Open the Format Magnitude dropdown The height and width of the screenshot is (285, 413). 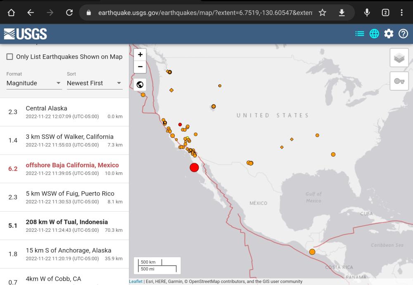point(34,83)
